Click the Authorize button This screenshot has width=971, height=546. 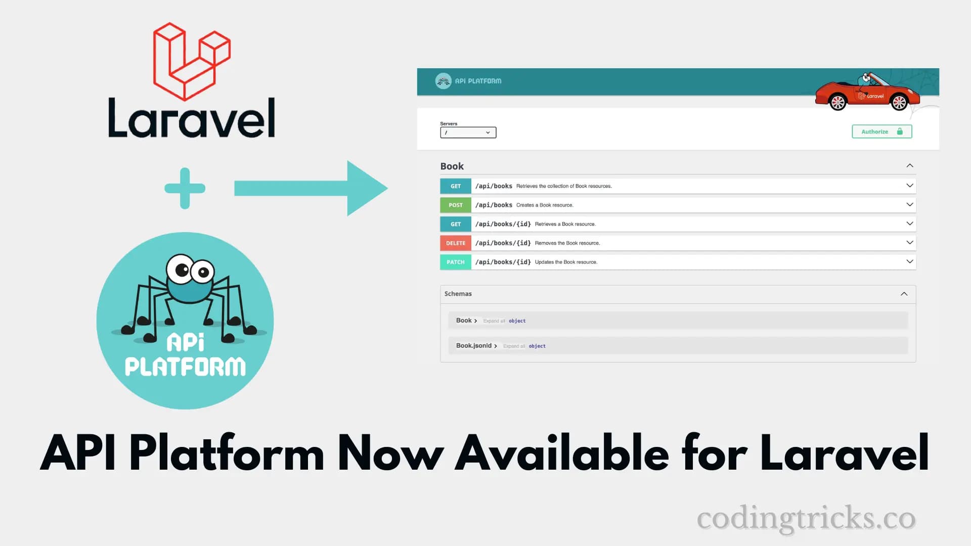[x=881, y=130]
